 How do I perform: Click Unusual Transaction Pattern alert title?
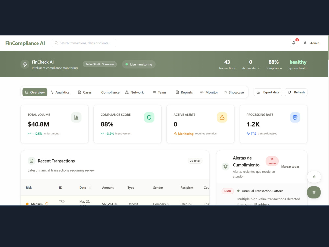click(x=262, y=191)
